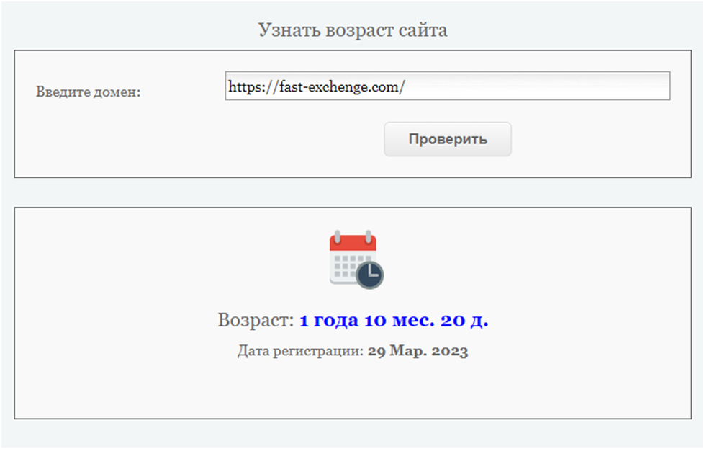Click the "Узнать возраст сайта" heading
The height and width of the screenshot is (449, 704).
coord(353,30)
